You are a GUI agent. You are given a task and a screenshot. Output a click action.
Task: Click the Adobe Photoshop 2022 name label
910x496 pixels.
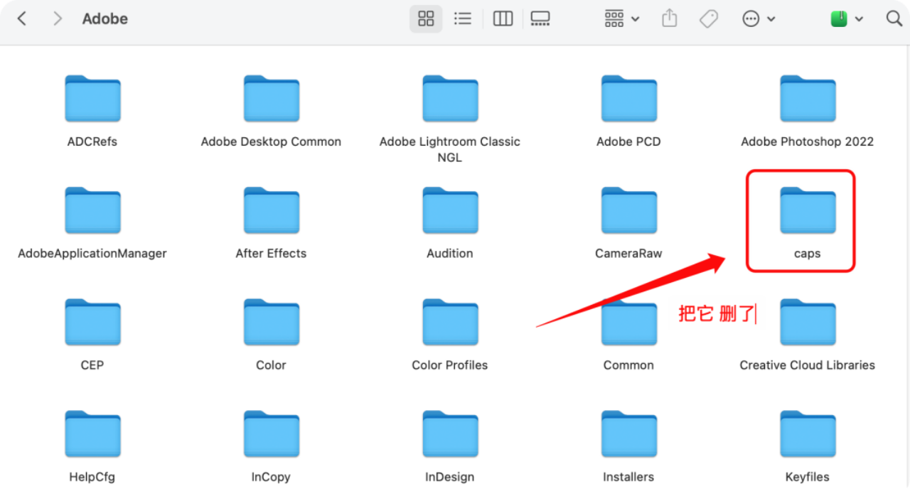(x=808, y=141)
